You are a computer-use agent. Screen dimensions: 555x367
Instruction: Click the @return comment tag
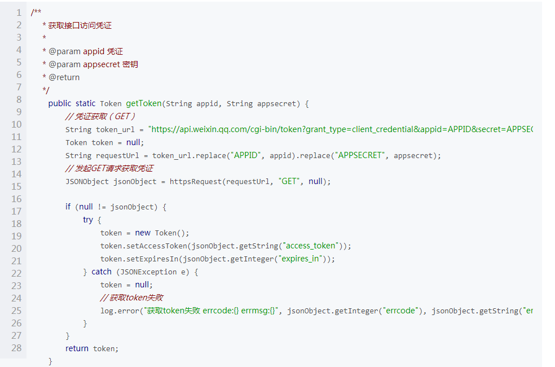click(x=64, y=77)
